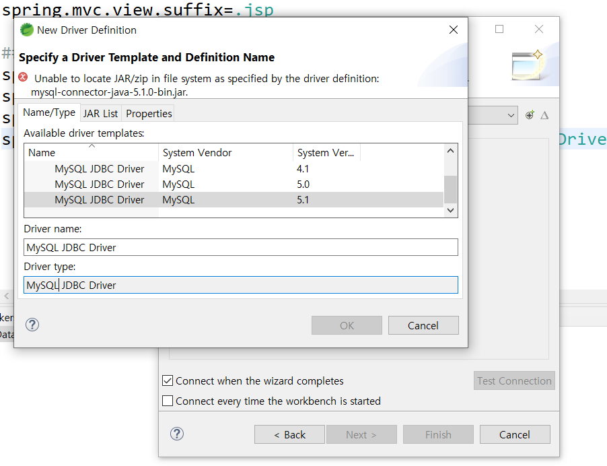Viewport: 607px width, 466px height.
Task: Click the new driver definition star icon
Action: tap(530, 115)
